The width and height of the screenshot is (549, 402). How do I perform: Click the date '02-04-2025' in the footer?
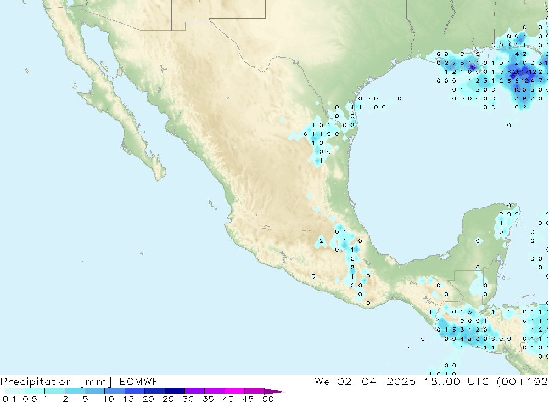[377, 381]
